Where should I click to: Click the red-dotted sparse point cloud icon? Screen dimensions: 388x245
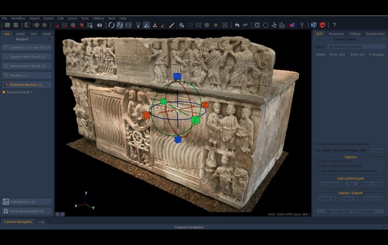click(x=57, y=25)
